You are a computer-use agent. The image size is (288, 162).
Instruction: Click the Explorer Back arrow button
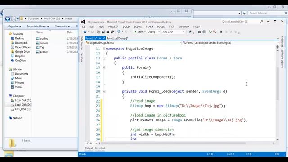point(8,18)
